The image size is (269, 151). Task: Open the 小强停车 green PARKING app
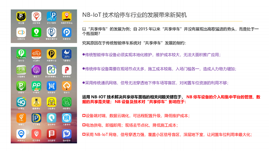point(21,70)
